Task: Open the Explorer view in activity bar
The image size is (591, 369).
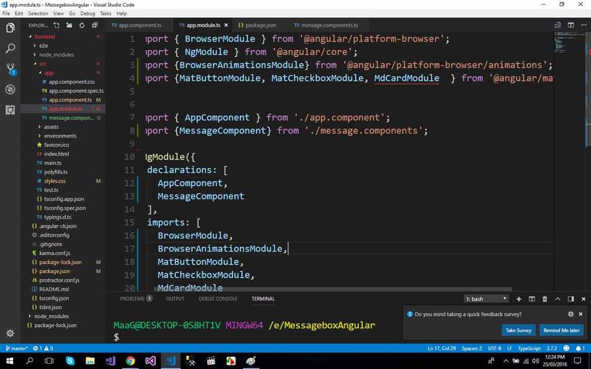Action: tap(10, 28)
